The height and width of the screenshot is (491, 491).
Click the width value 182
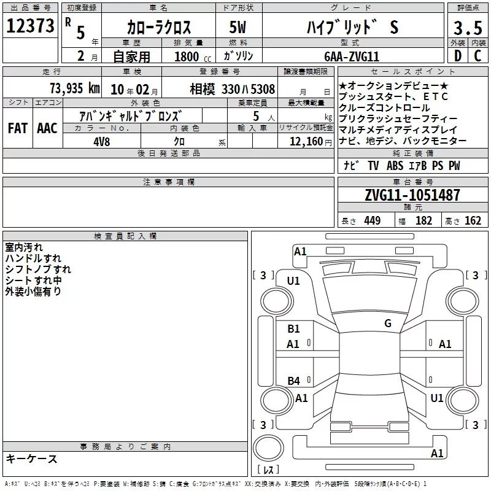(423, 221)
